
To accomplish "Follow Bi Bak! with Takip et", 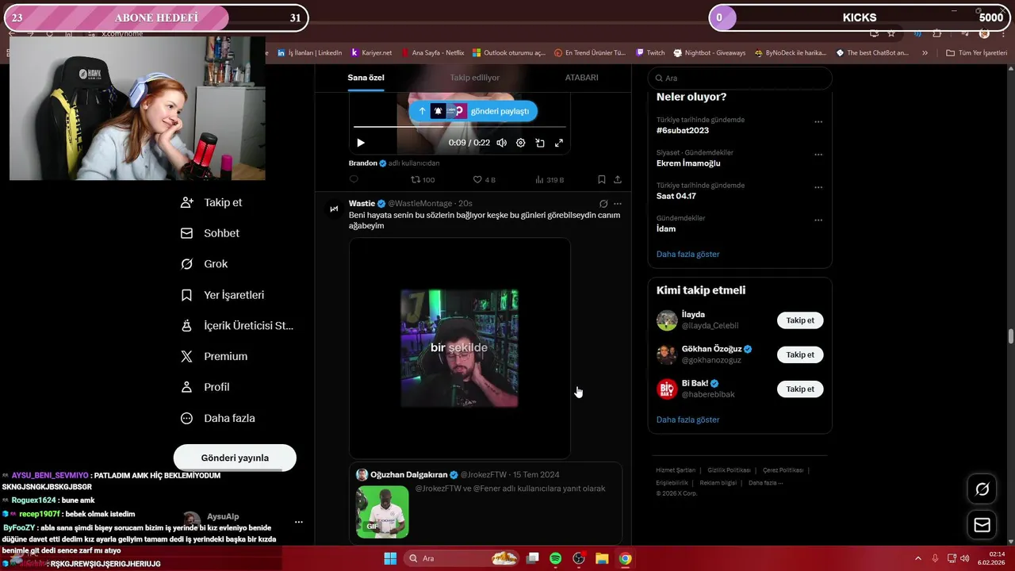I will pyautogui.click(x=800, y=389).
